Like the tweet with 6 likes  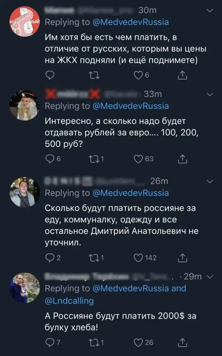[138, 74]
